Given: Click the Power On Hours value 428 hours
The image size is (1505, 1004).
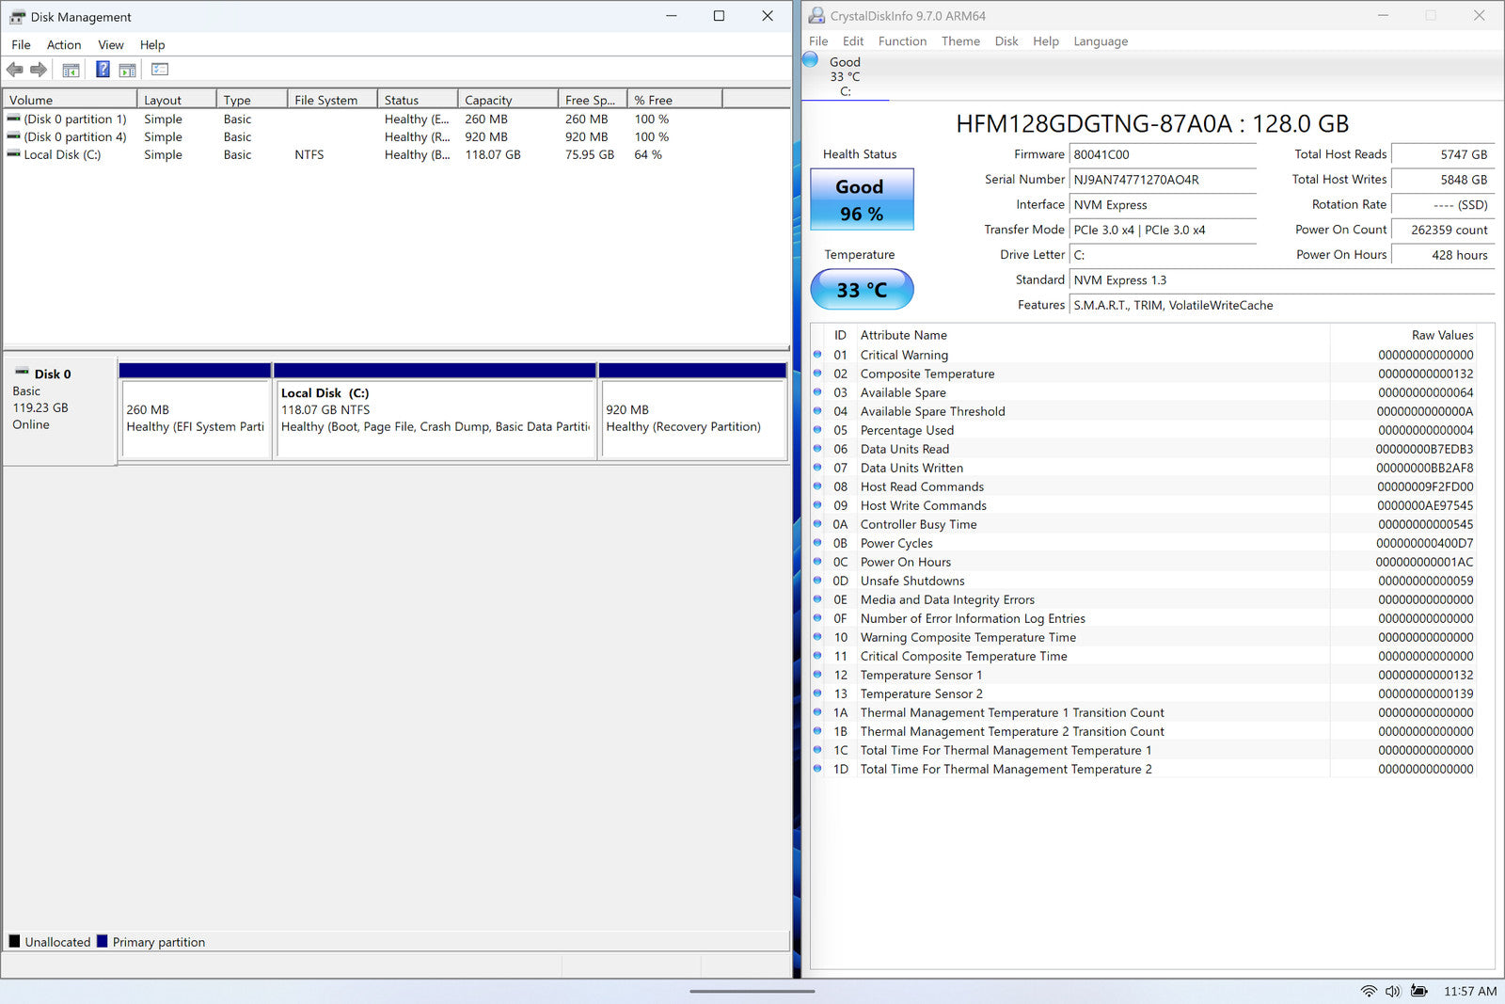Looking at the screenshot, I should (1443, 255).
